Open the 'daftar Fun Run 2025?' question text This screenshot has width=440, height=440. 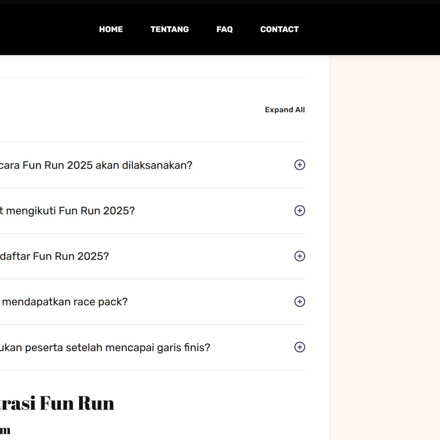[x=54, y=256]
